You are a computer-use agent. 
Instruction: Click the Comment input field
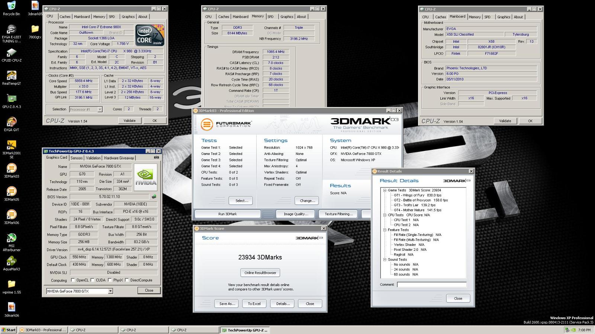tap(431, 285)
